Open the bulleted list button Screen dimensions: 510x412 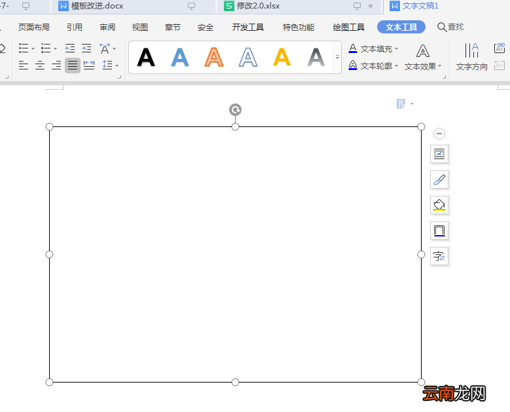24,48
